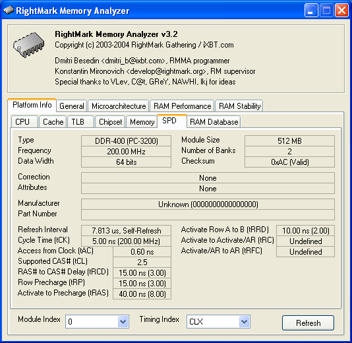Click the Type field DDR-400 (PC-3200)
The image size is (352, 343).
tap(126, 141)
